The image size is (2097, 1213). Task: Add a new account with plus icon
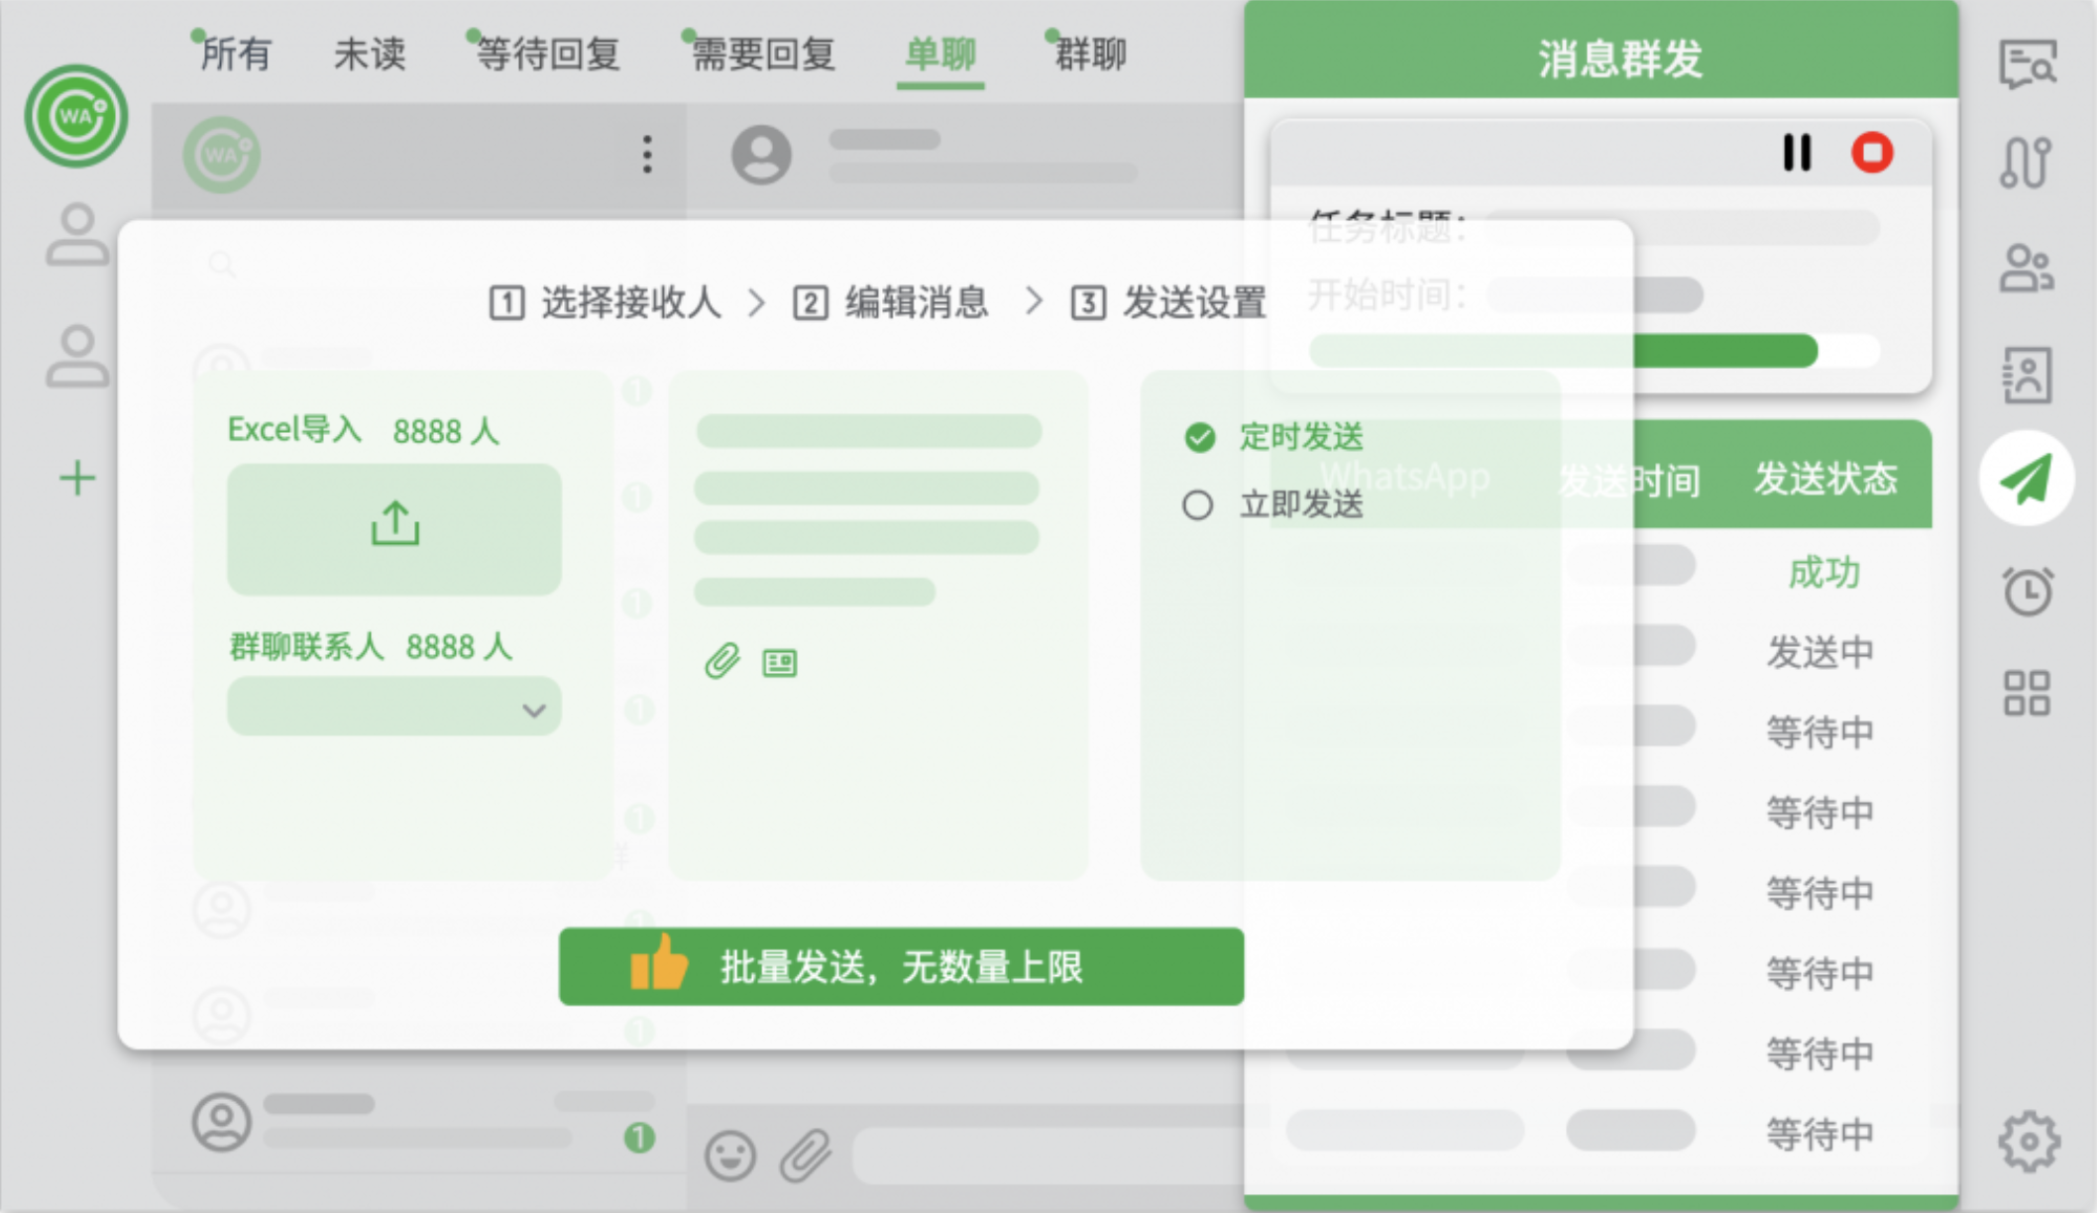coord(77,478)
